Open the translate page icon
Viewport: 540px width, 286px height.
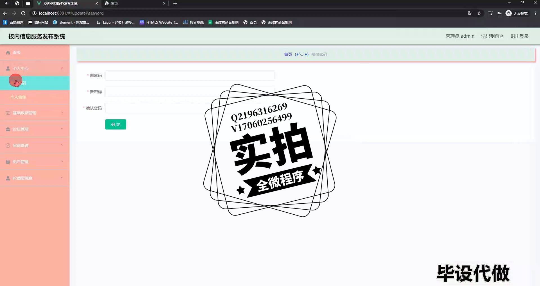click(470, 13)
